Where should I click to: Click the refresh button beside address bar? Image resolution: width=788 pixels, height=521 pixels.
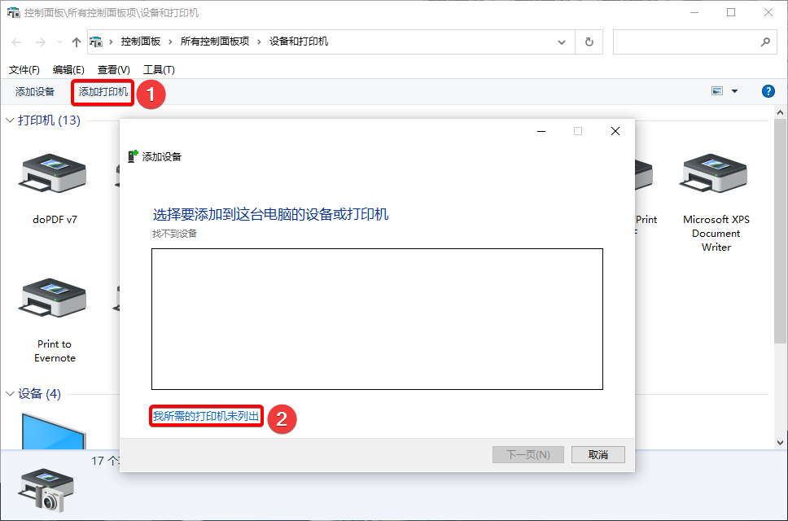pos(589,42)
